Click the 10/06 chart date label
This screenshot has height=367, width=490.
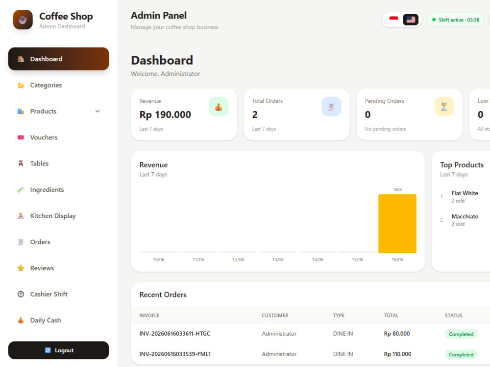(158, 260)
